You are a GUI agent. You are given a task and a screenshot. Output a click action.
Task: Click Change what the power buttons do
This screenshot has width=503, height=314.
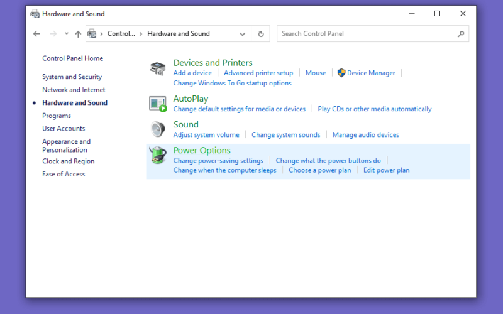328,161
